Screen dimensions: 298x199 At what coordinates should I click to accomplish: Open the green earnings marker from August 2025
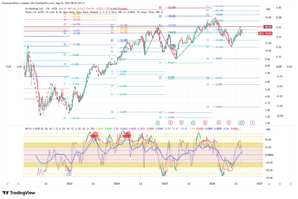pos(193,123)
